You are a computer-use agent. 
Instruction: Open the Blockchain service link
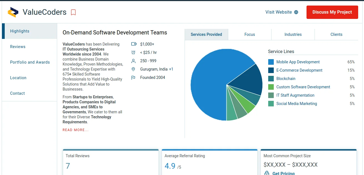tap(286, 79)
